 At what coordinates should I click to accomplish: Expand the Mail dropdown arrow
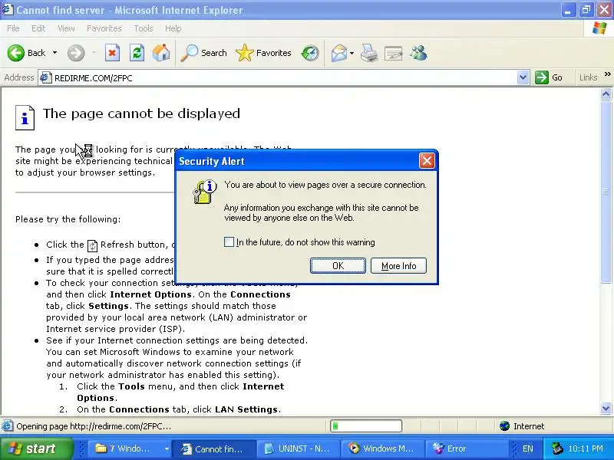[352, 53]
